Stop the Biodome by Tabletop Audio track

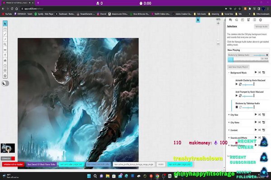coord(237,107)
